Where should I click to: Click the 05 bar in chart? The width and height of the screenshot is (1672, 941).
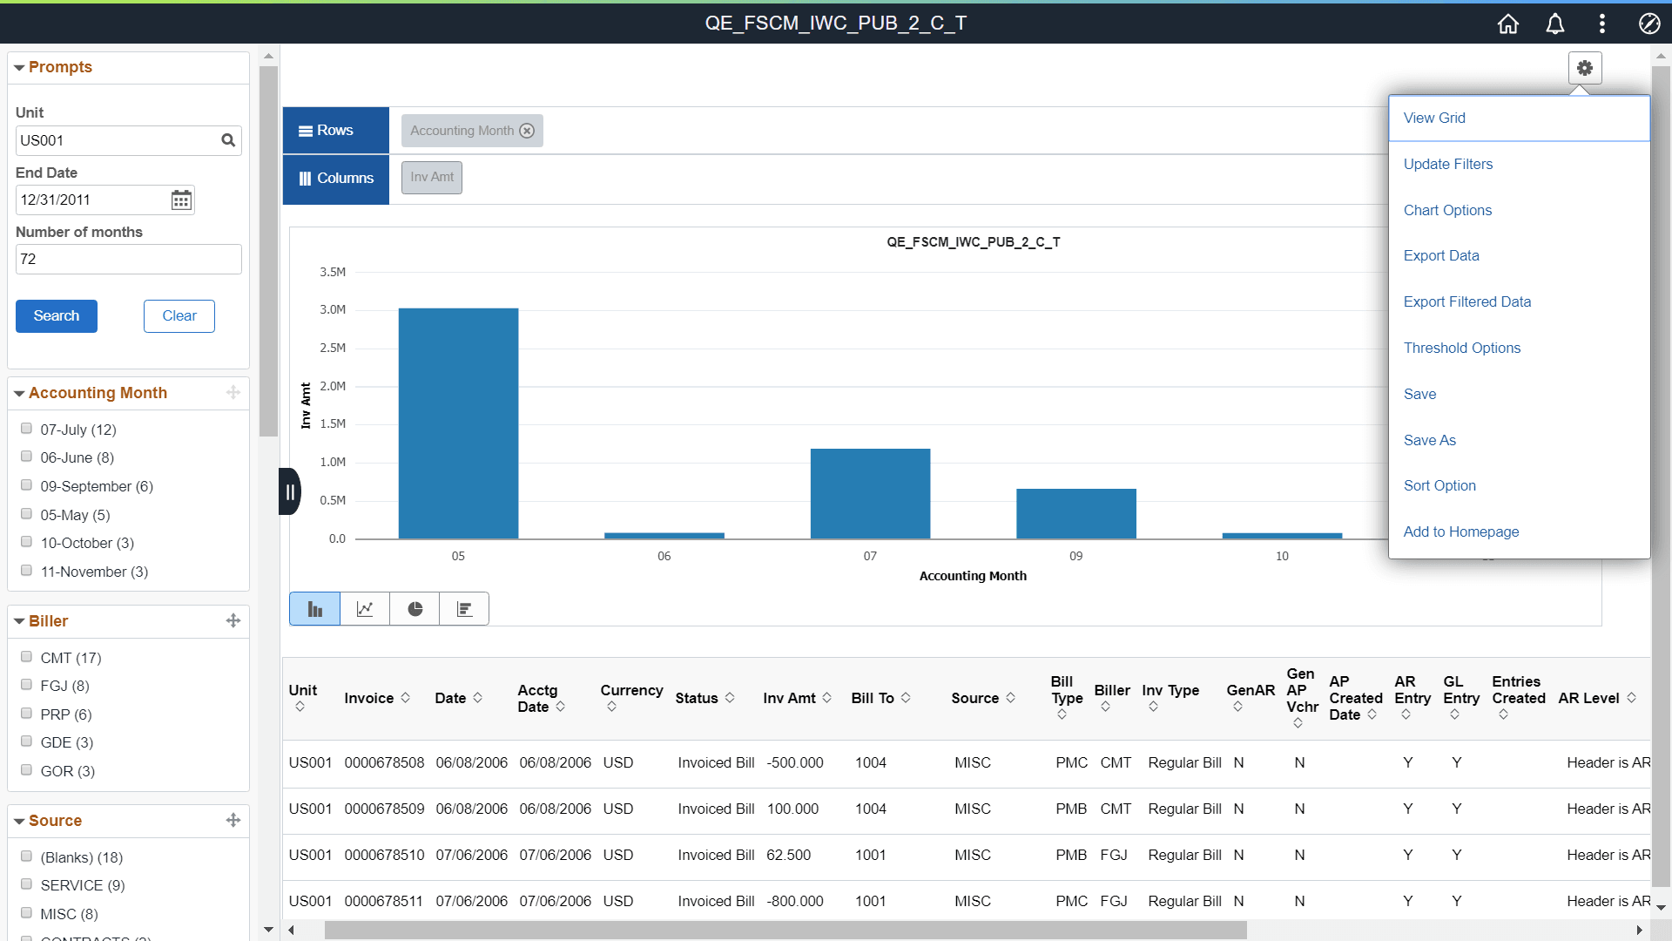pos(458,423)
